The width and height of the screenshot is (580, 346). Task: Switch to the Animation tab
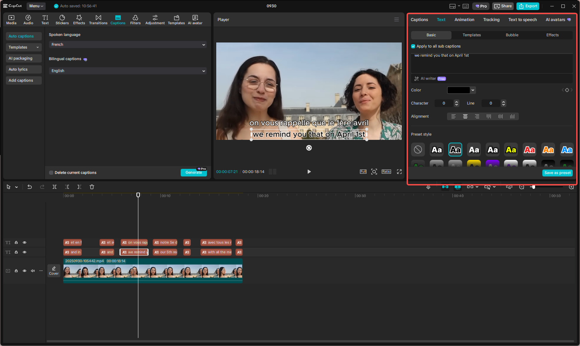(x=464, y=20)
